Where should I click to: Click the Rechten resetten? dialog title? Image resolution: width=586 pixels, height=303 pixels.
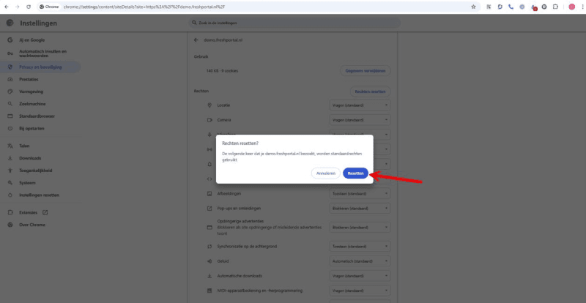tap(240, 143)
